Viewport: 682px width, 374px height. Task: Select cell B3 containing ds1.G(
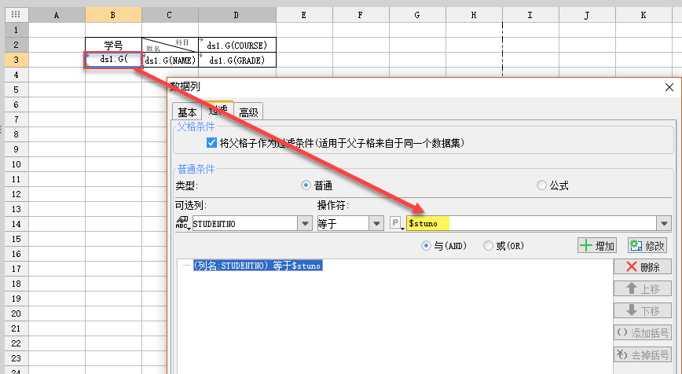click(x=113, y=60)
